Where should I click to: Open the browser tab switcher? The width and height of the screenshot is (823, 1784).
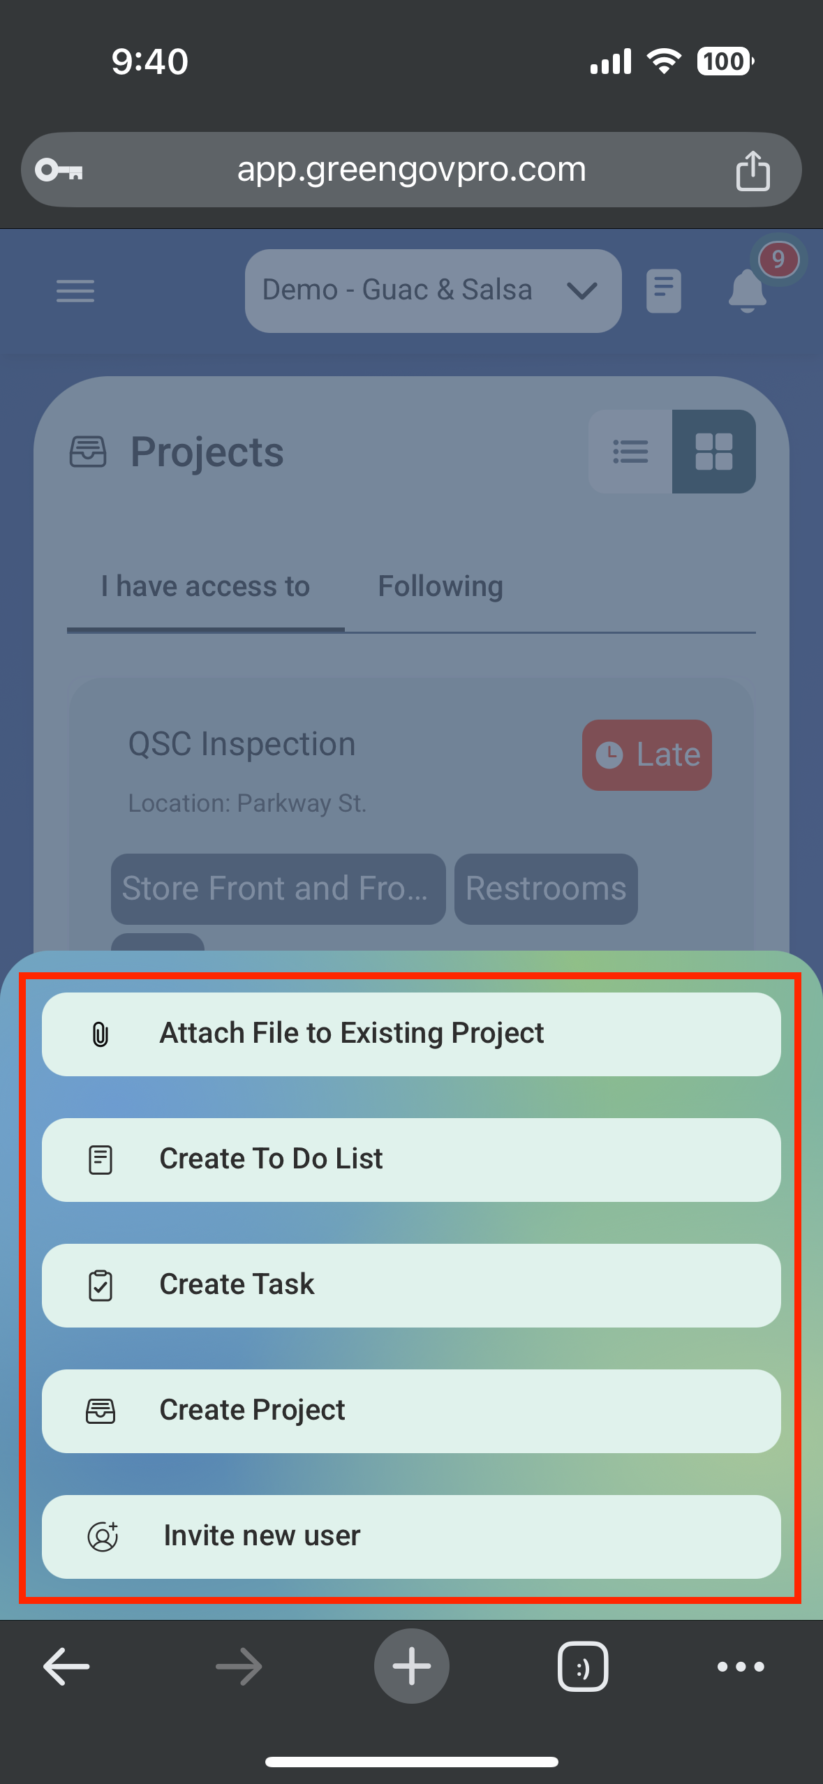583,1667
